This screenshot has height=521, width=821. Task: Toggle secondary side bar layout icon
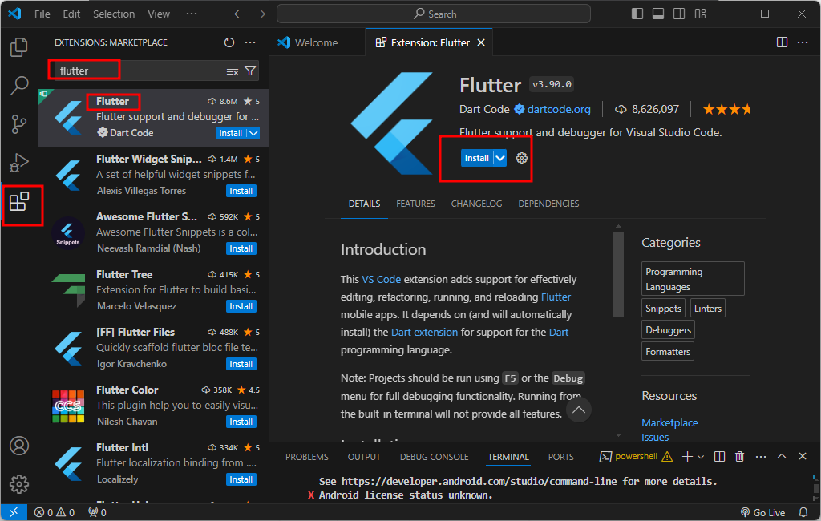point(679,14)
